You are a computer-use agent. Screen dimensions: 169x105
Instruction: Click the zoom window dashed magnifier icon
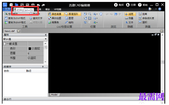(90, 14)
